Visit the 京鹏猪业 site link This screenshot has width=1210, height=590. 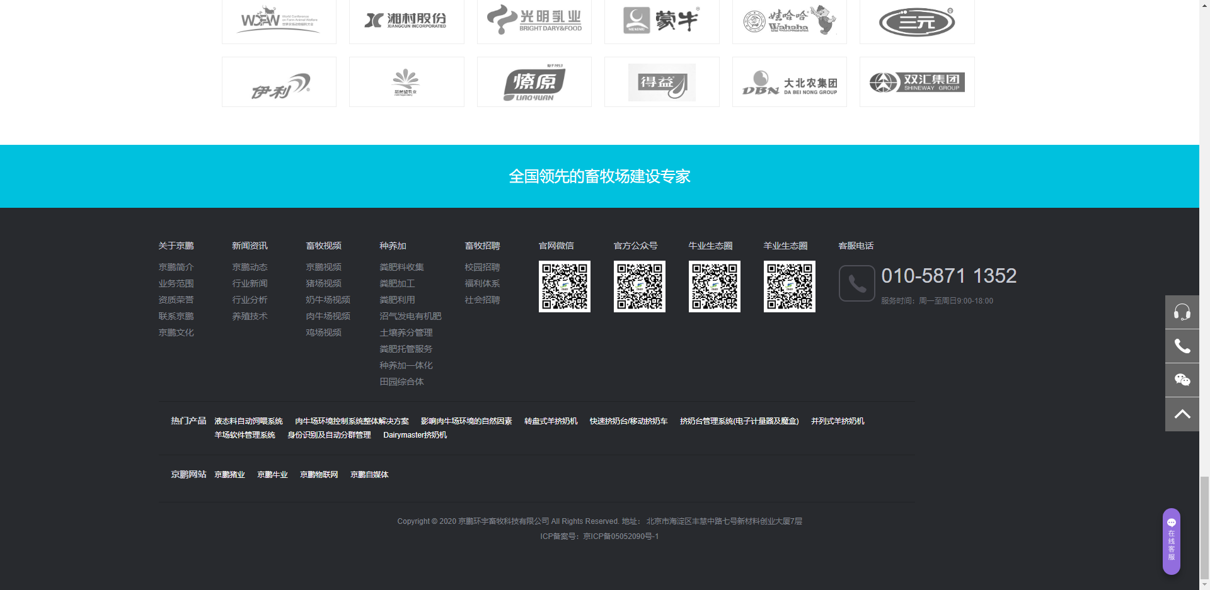pos(229,475)
